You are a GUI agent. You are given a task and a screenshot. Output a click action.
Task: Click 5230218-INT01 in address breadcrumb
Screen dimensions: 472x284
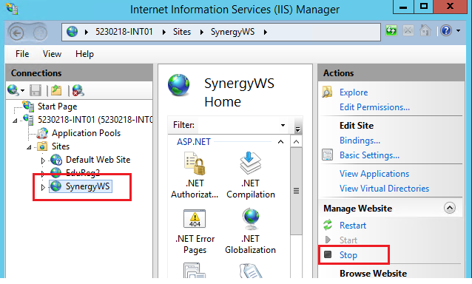(x=124, y=32)
